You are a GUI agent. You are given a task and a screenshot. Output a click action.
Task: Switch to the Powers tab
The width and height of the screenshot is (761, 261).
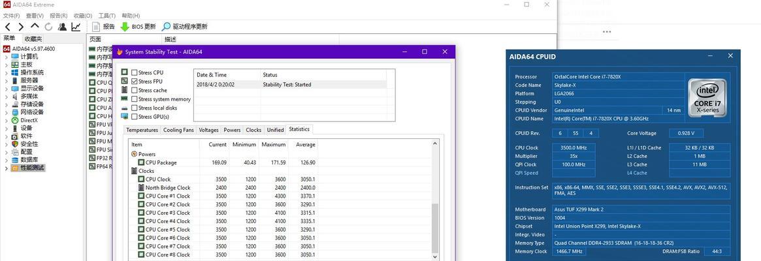232,130
